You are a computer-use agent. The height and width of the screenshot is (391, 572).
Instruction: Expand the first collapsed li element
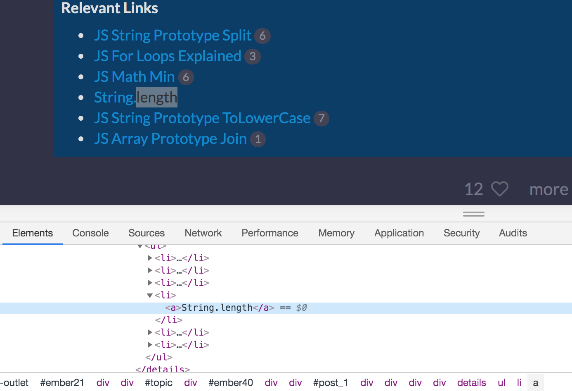pyautogui.click(x=149, y=257)
